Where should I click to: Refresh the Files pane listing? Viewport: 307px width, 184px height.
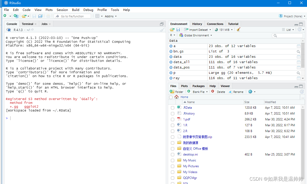[302, 92]
